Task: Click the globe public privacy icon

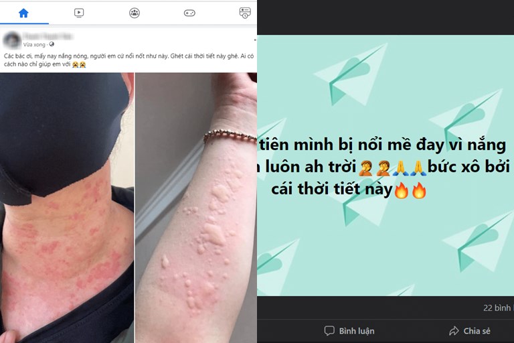Action: [52, 44]
